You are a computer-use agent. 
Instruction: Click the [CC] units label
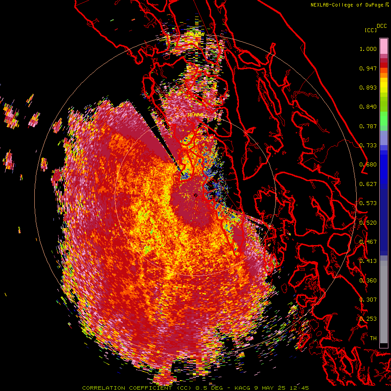pyautogui.click(x=371, y=30)
